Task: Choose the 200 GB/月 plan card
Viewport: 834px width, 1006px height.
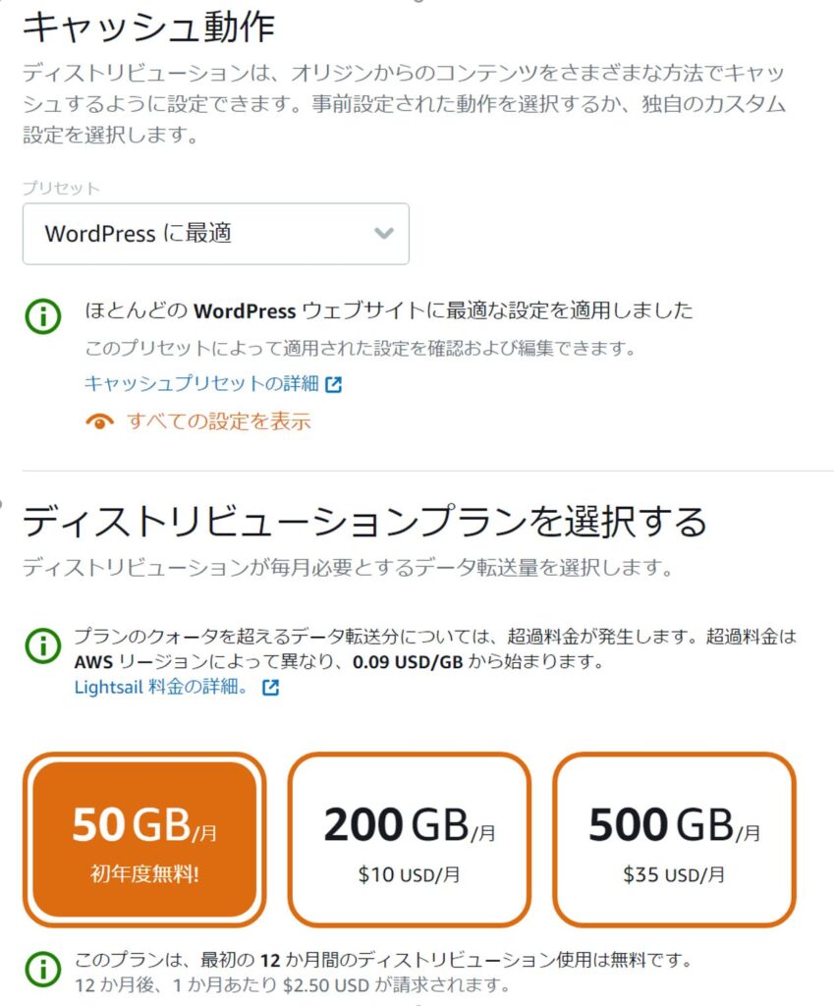Action: coord(409,839)
